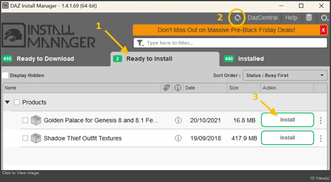Open the DazCentral link
Screen dimensions: 331x182
(x=262, y=18)
